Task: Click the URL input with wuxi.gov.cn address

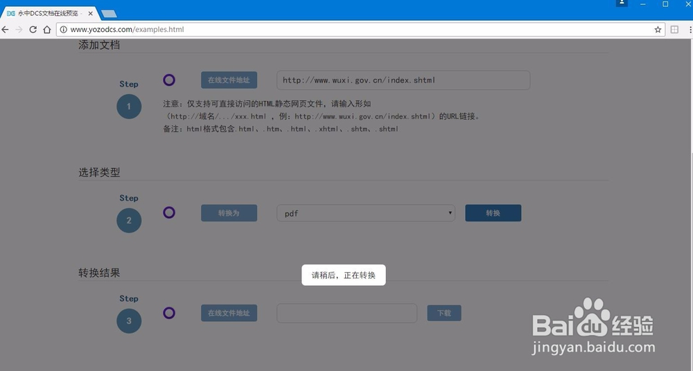Action: coord(403,80)
